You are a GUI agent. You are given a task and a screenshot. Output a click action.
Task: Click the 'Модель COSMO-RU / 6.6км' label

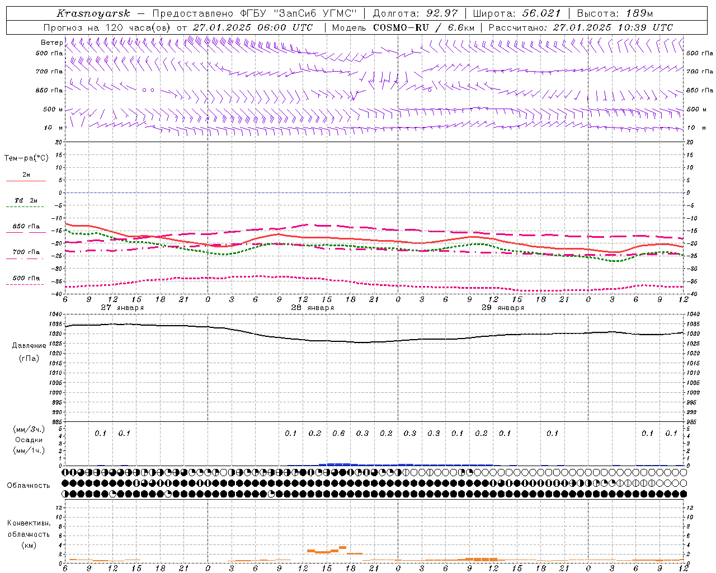point(403,27)
